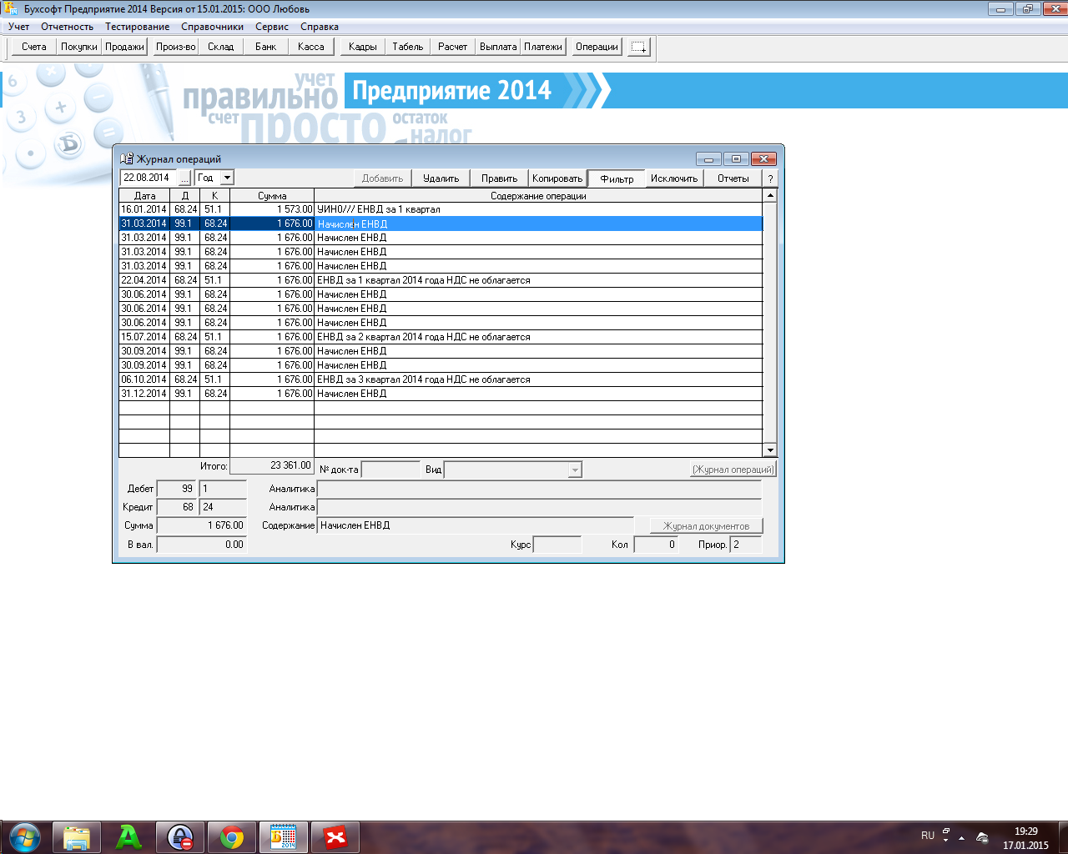1068x854 pixels.
Task: Open date picker button beside 22.08.2014
Action: click(x=184, y=178)
